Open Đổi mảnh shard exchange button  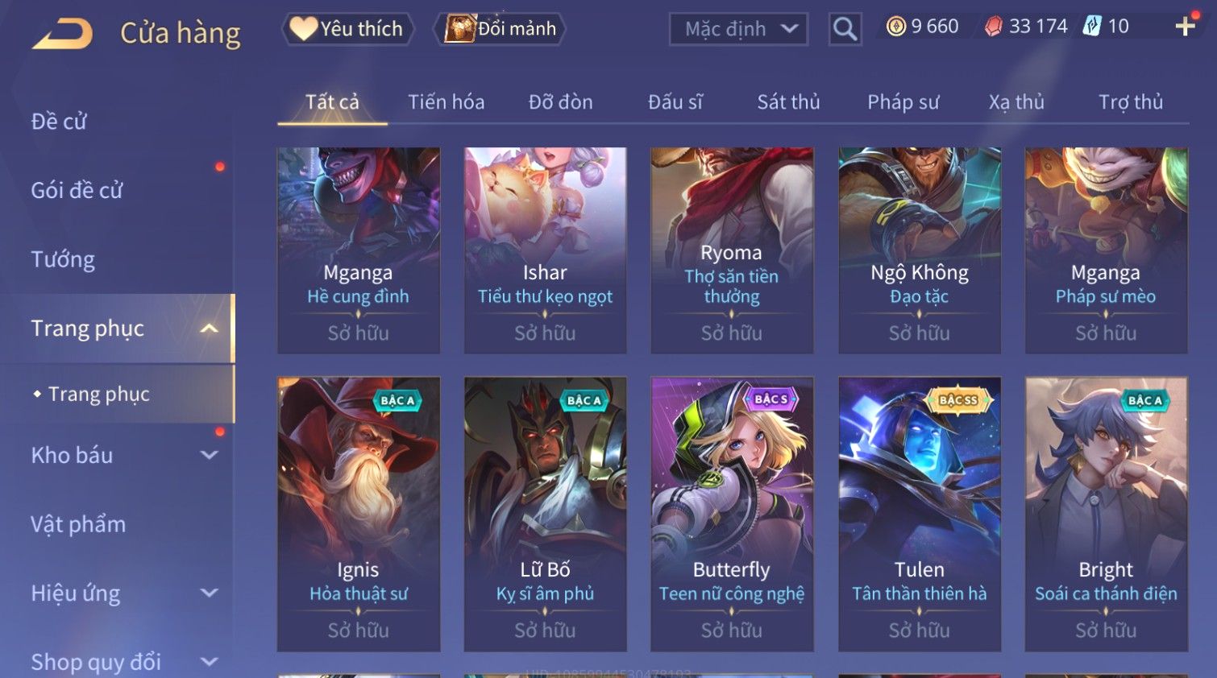501,29
